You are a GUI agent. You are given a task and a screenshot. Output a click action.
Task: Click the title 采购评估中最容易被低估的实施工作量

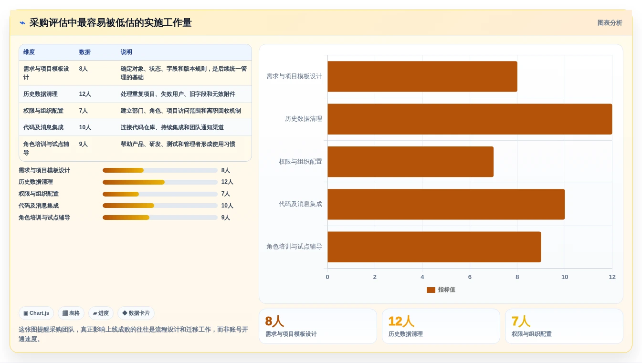(x=110, y=23)
